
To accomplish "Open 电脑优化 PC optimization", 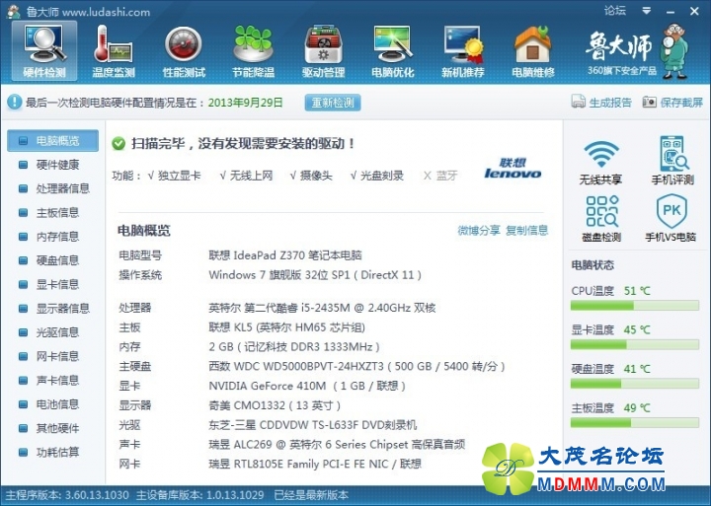I will (393, 50).
